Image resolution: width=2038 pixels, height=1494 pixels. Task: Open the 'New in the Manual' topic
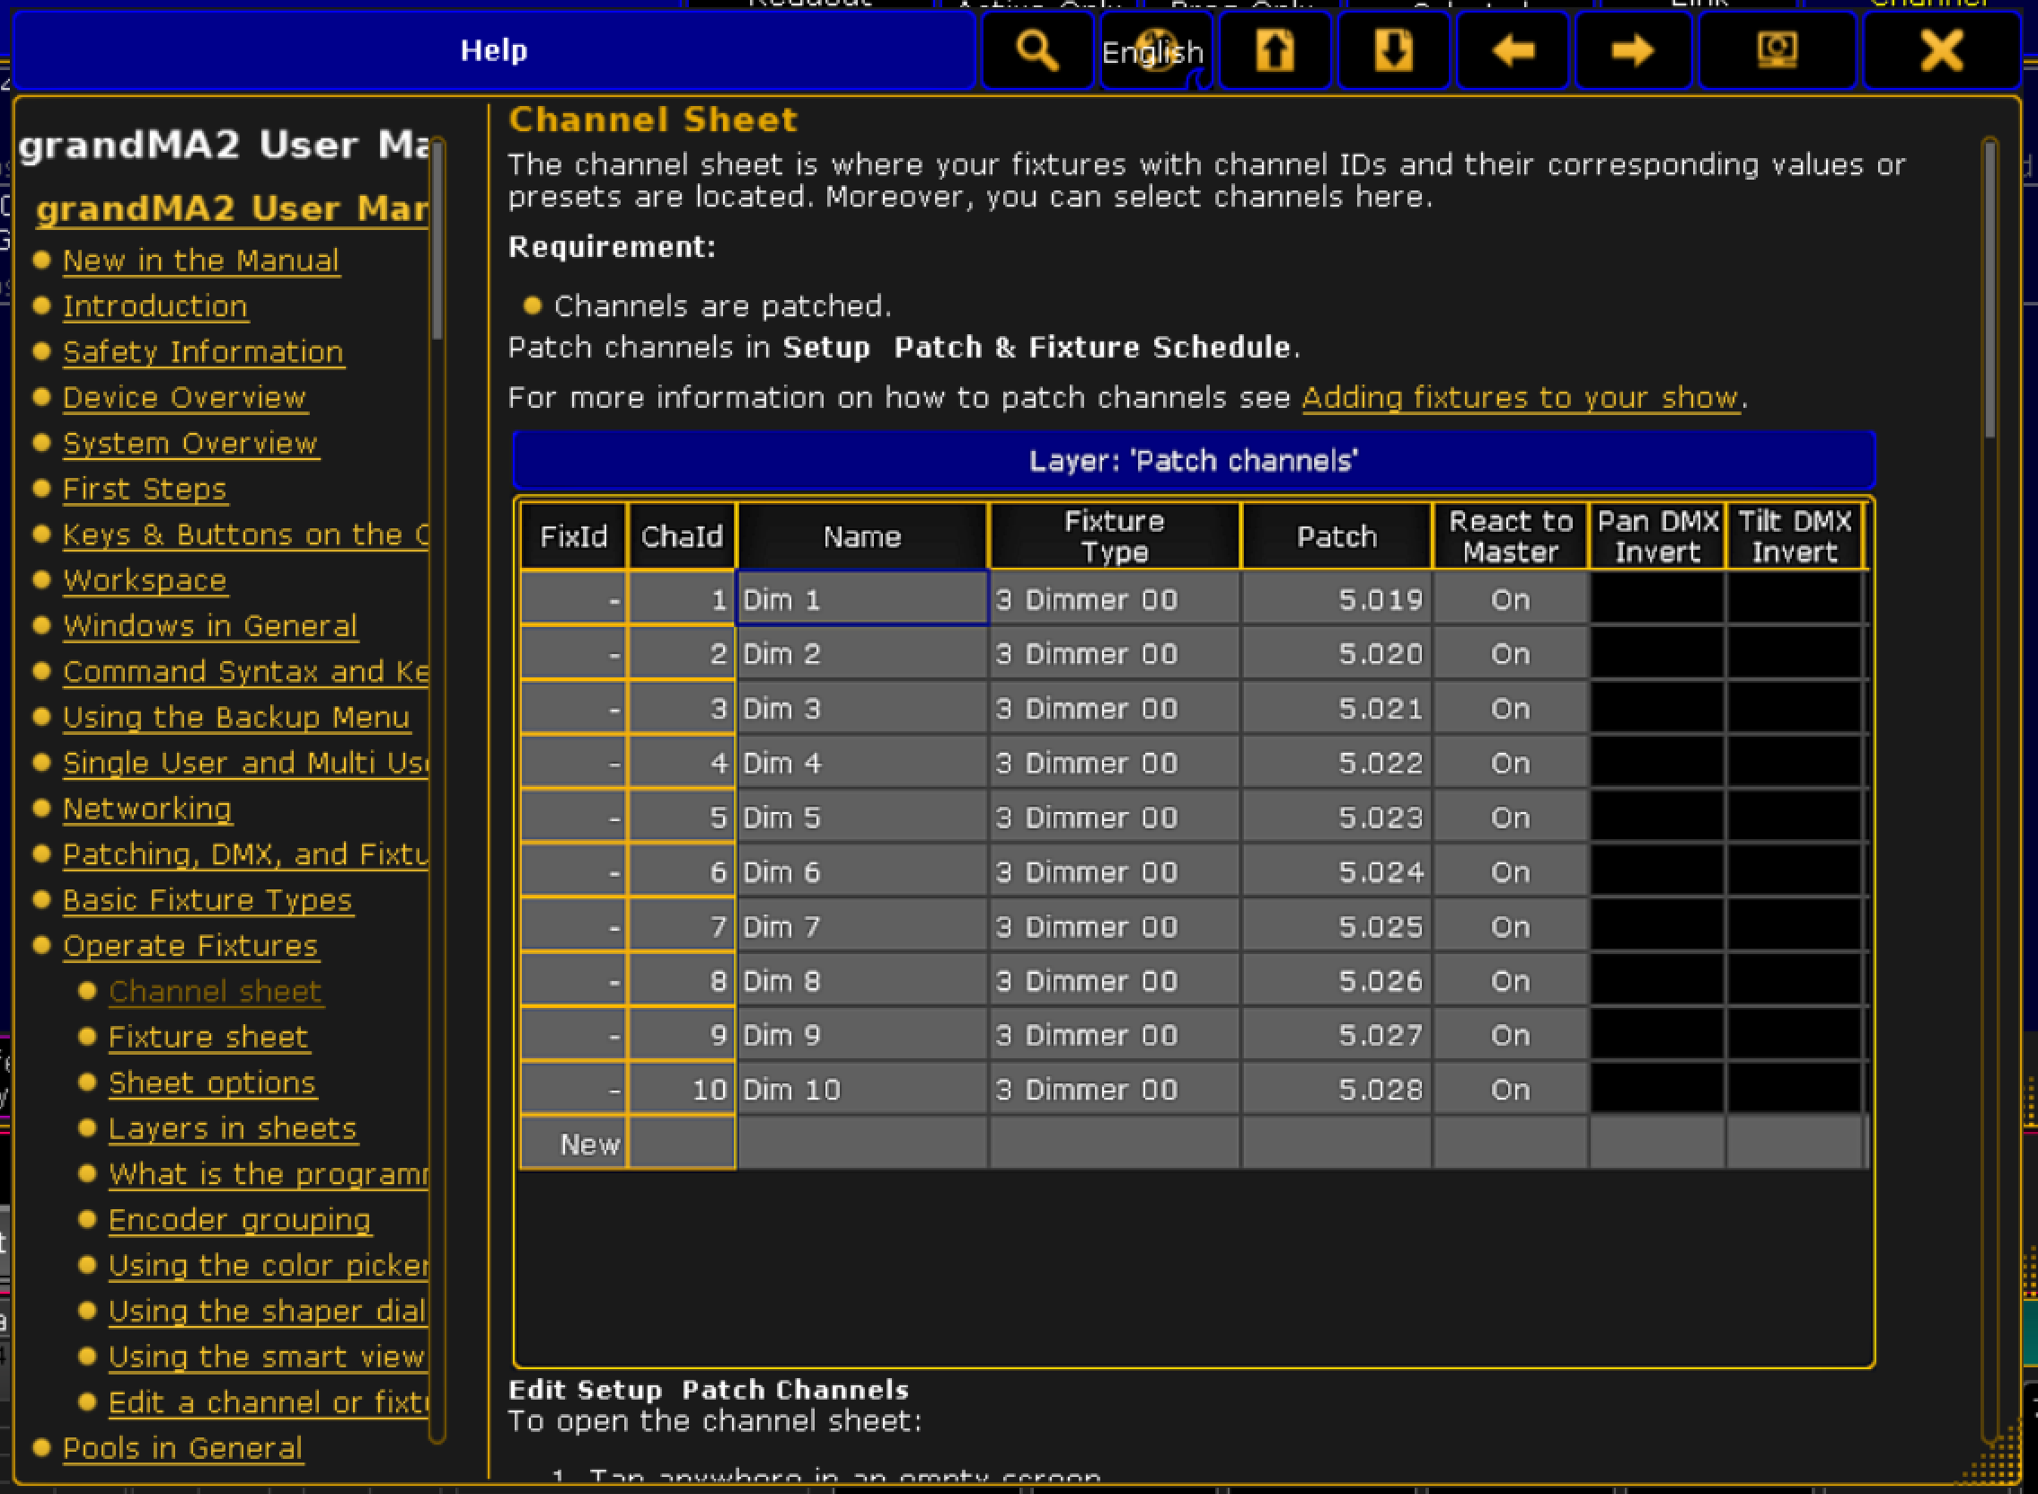[200, 261]
